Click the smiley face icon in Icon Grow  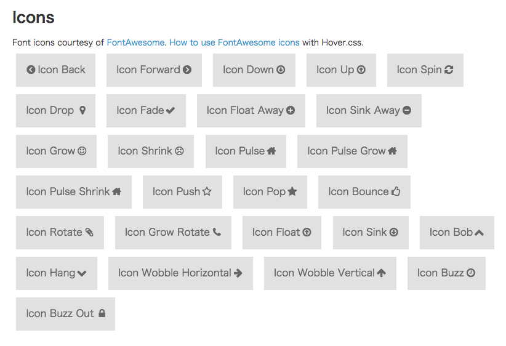[x=82, y=151]
